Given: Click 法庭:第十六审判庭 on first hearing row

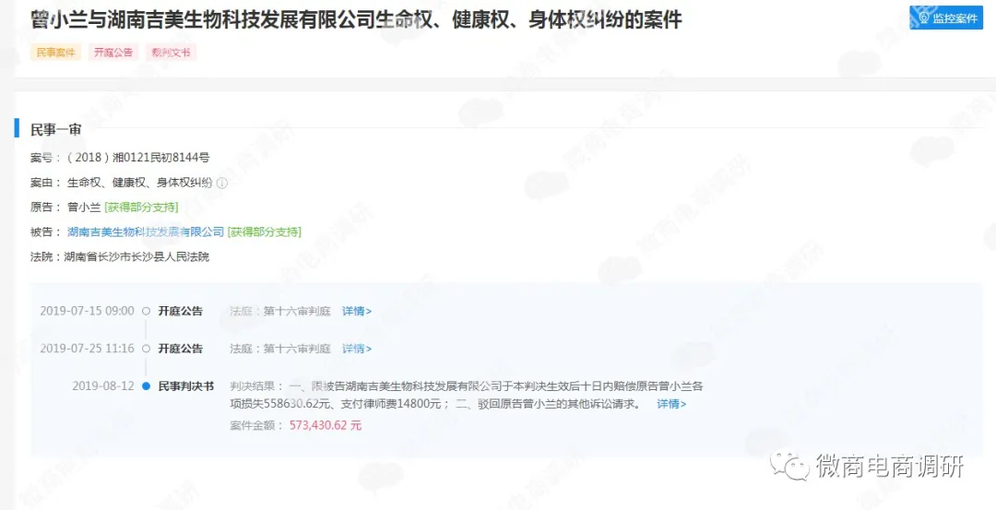Looking at the screenshot, I should (x=280, y=311).
